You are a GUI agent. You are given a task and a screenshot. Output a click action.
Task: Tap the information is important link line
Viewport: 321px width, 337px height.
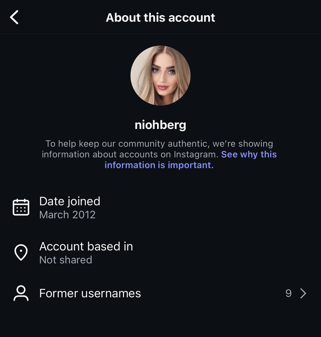[x=159, y=165]
